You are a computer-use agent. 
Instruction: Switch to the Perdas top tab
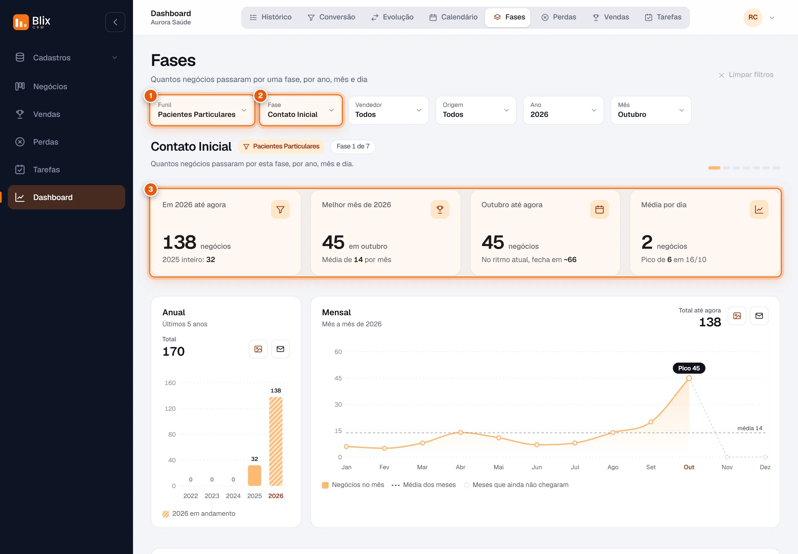coord(559,17)
